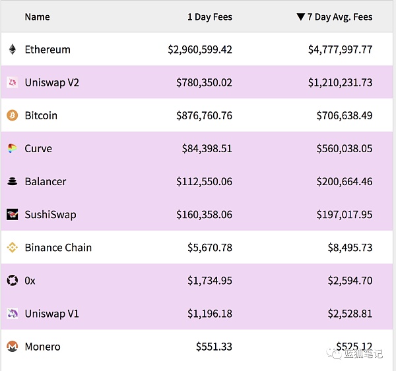Open the Binance Chain name link
Viewport: 396px width, 371px height.
pyautogui.click(x=58, y=247)
